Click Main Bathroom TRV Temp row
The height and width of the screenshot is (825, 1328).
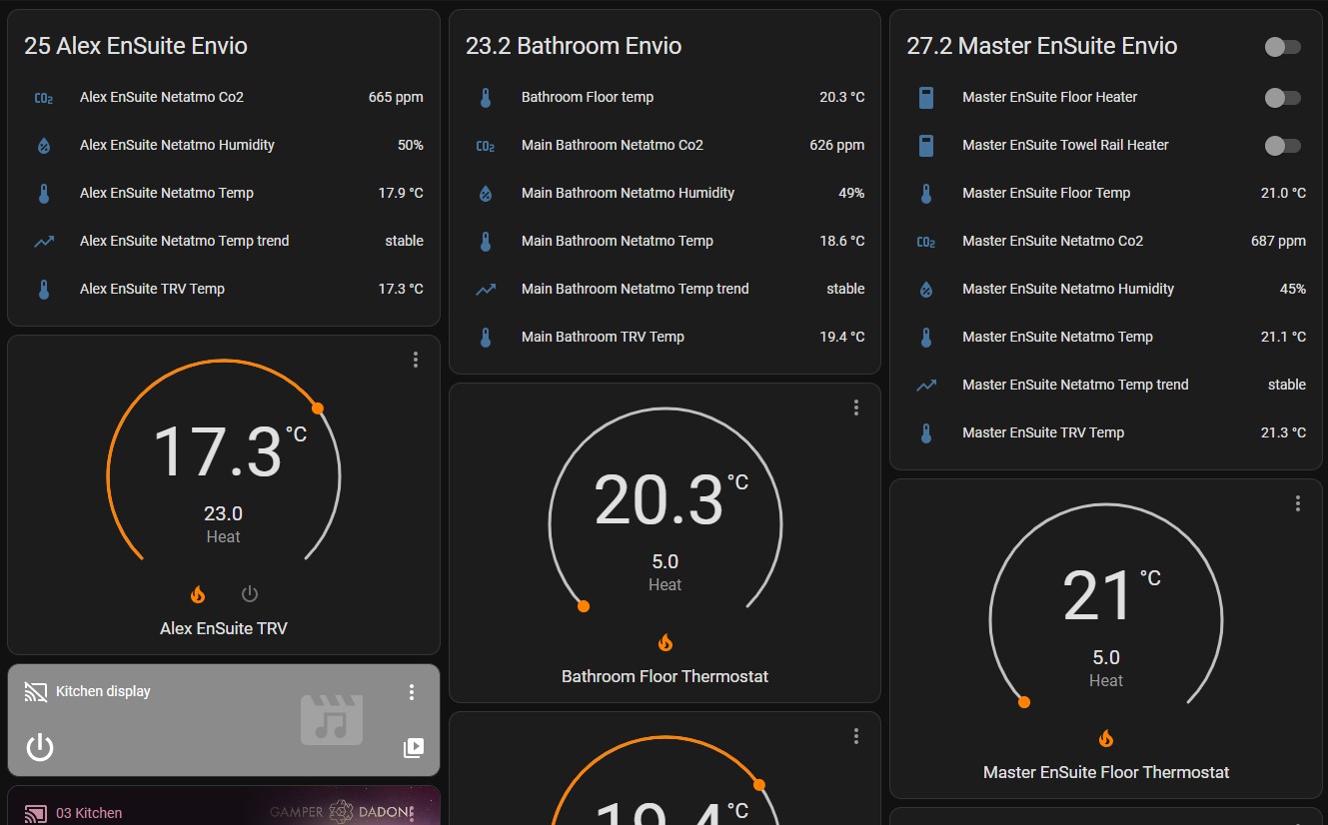(x=665, y=338)
